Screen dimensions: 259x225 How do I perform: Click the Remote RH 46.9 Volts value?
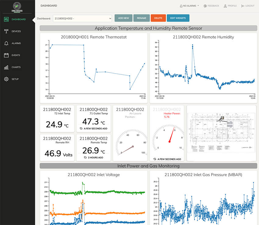(59, 154)
